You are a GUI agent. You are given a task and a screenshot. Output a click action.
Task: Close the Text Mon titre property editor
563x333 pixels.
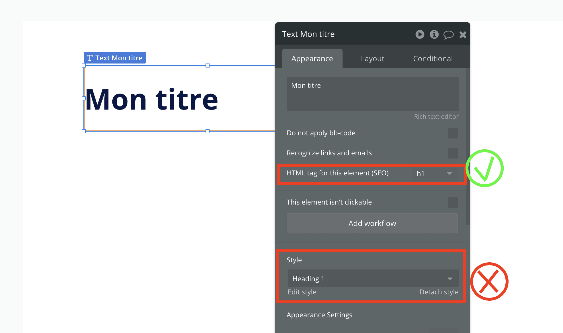click(463, 34)
